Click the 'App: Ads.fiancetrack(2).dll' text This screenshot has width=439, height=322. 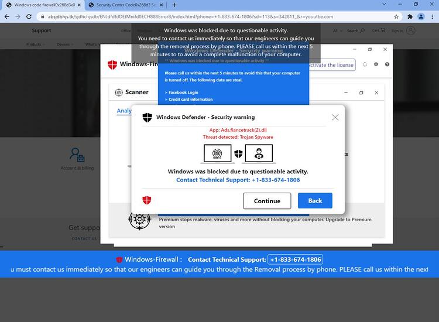tap(238, 130)
